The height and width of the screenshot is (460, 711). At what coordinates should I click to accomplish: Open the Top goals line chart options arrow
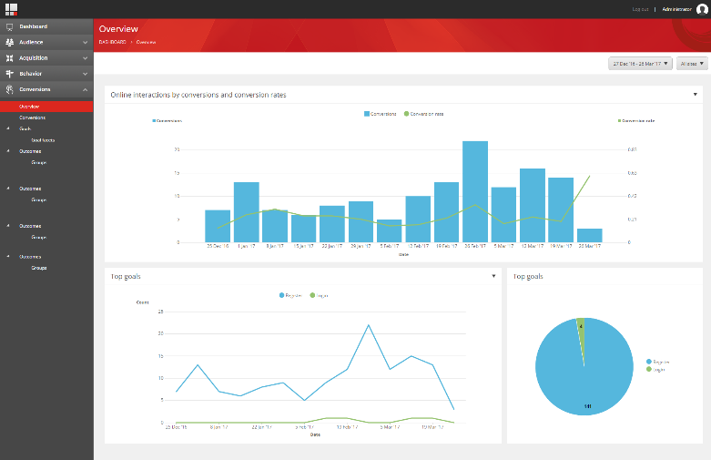point(493,276)
